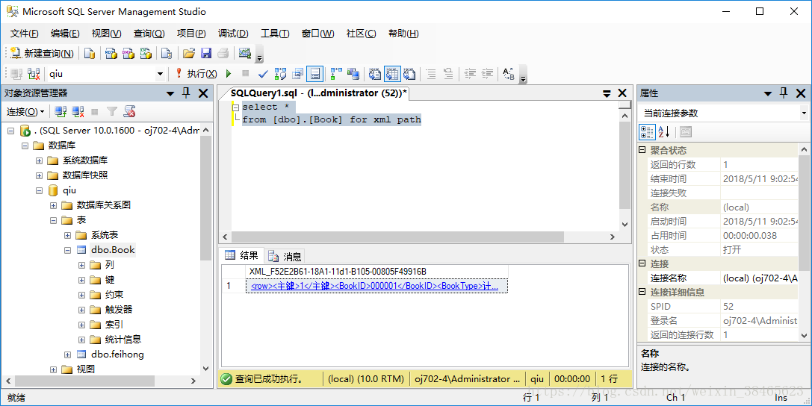
Task: Select the 视图 folder in tree
Action: (86, 369)
